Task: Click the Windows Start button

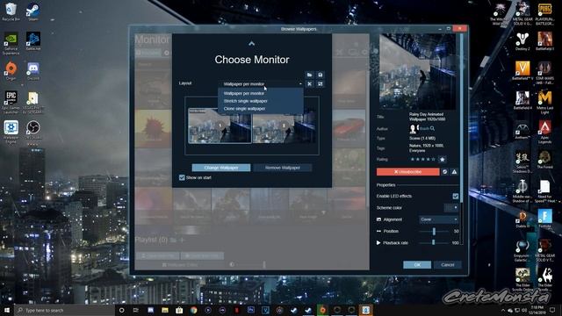Action: (6, 310)
